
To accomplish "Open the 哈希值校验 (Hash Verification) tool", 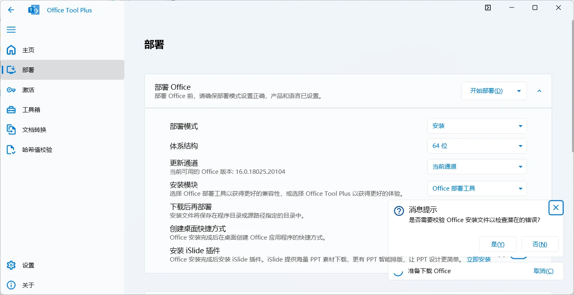I will coord(24,149).
